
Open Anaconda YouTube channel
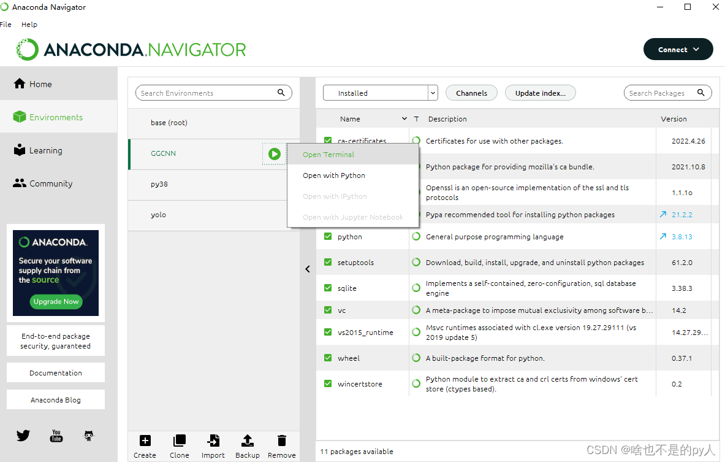click(x=56, y=435)
